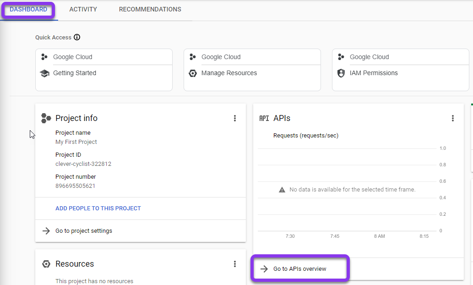This screenshot has height=285, width=473.
Task: Click the 8 AM chart time label
Action: [380, 236]
